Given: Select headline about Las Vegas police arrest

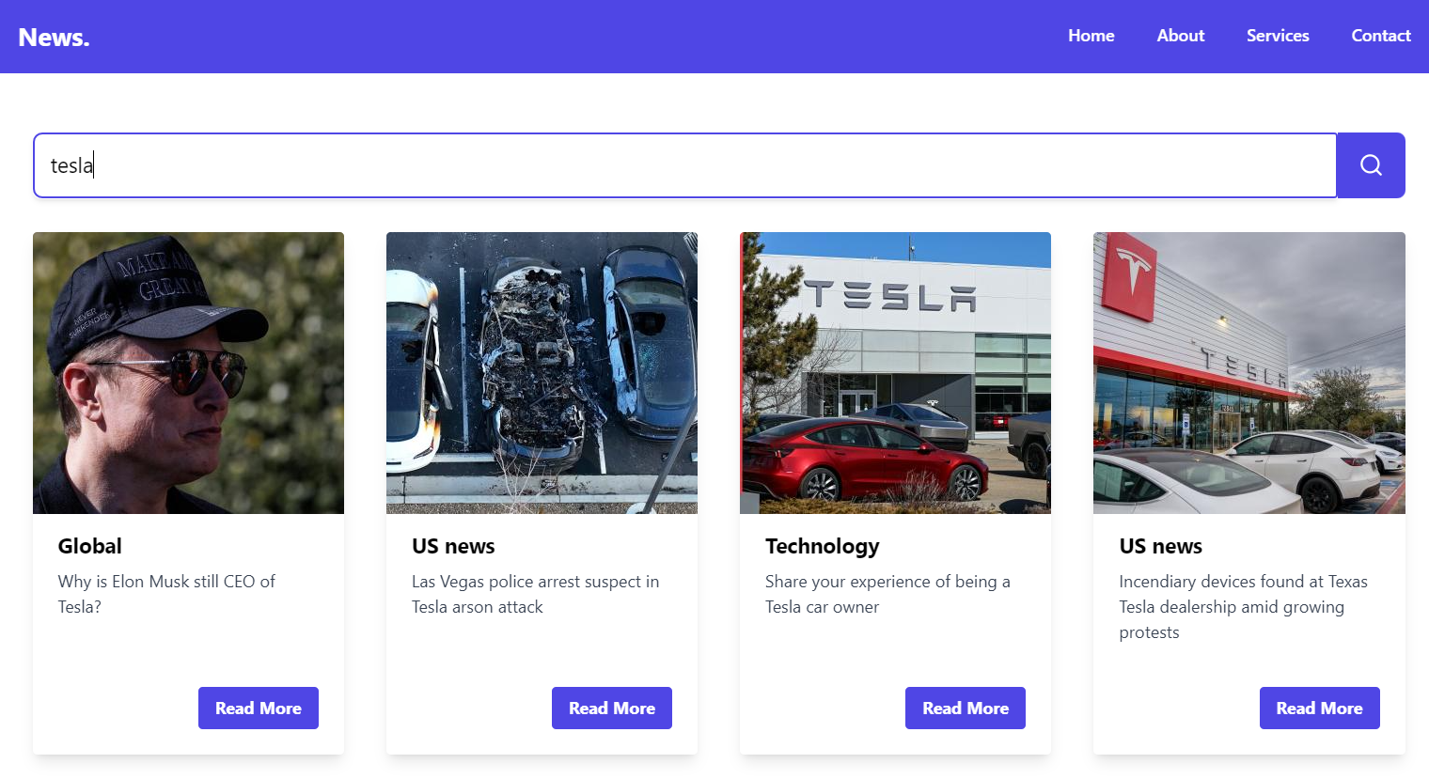Looking at the screenshot, I should 535,594.
